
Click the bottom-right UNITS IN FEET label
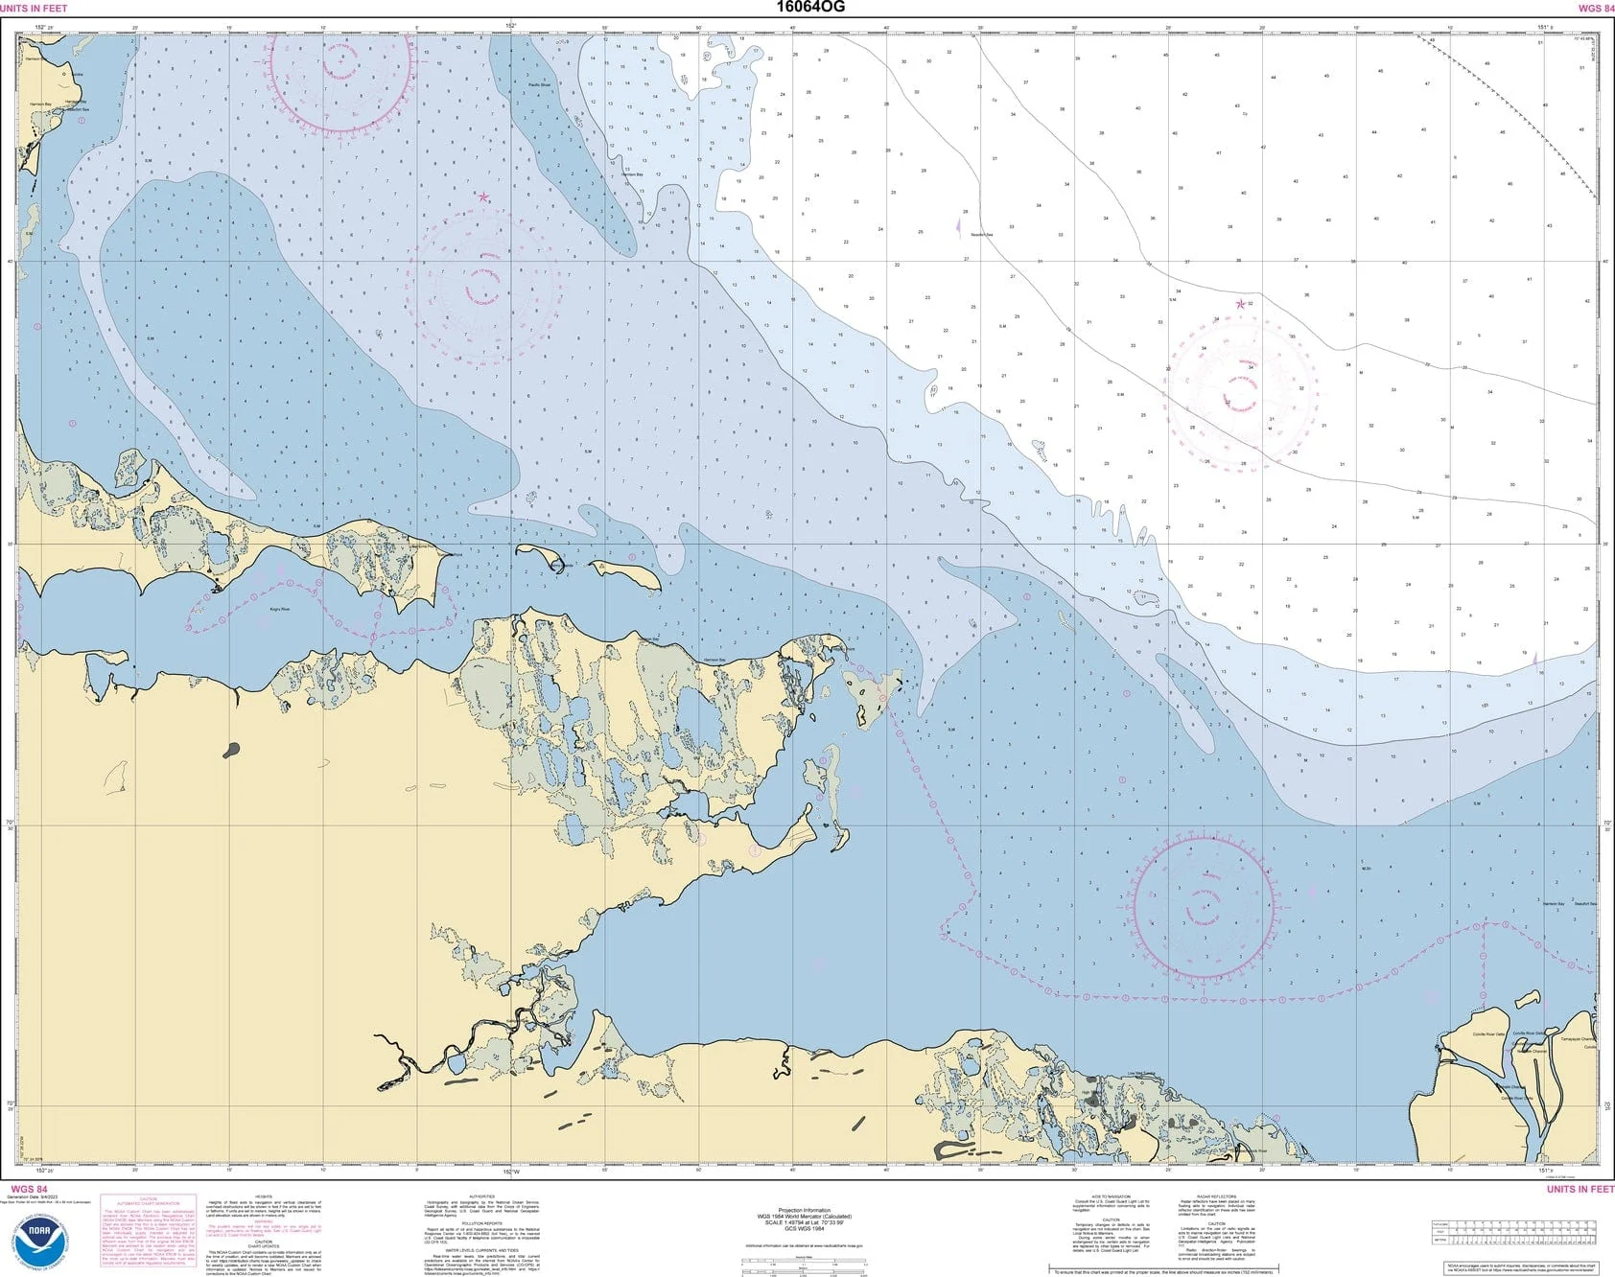point(1580,1189)
